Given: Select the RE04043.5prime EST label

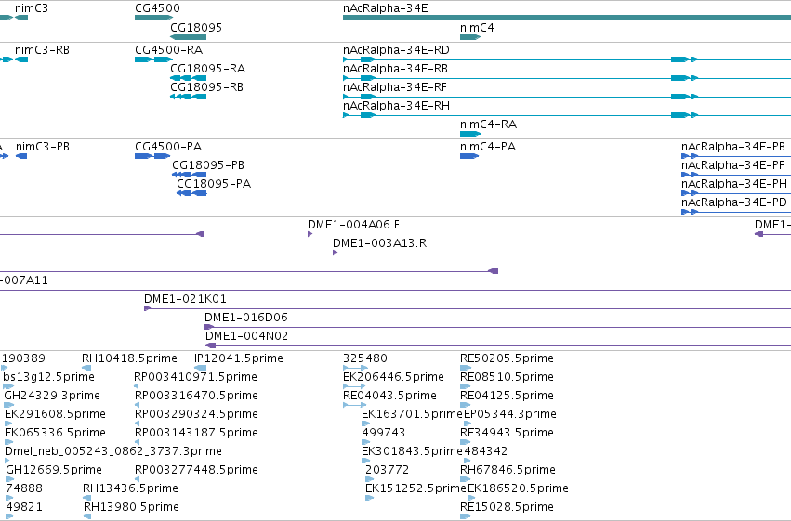Looking at the screenshot, I should pos(390,396).
